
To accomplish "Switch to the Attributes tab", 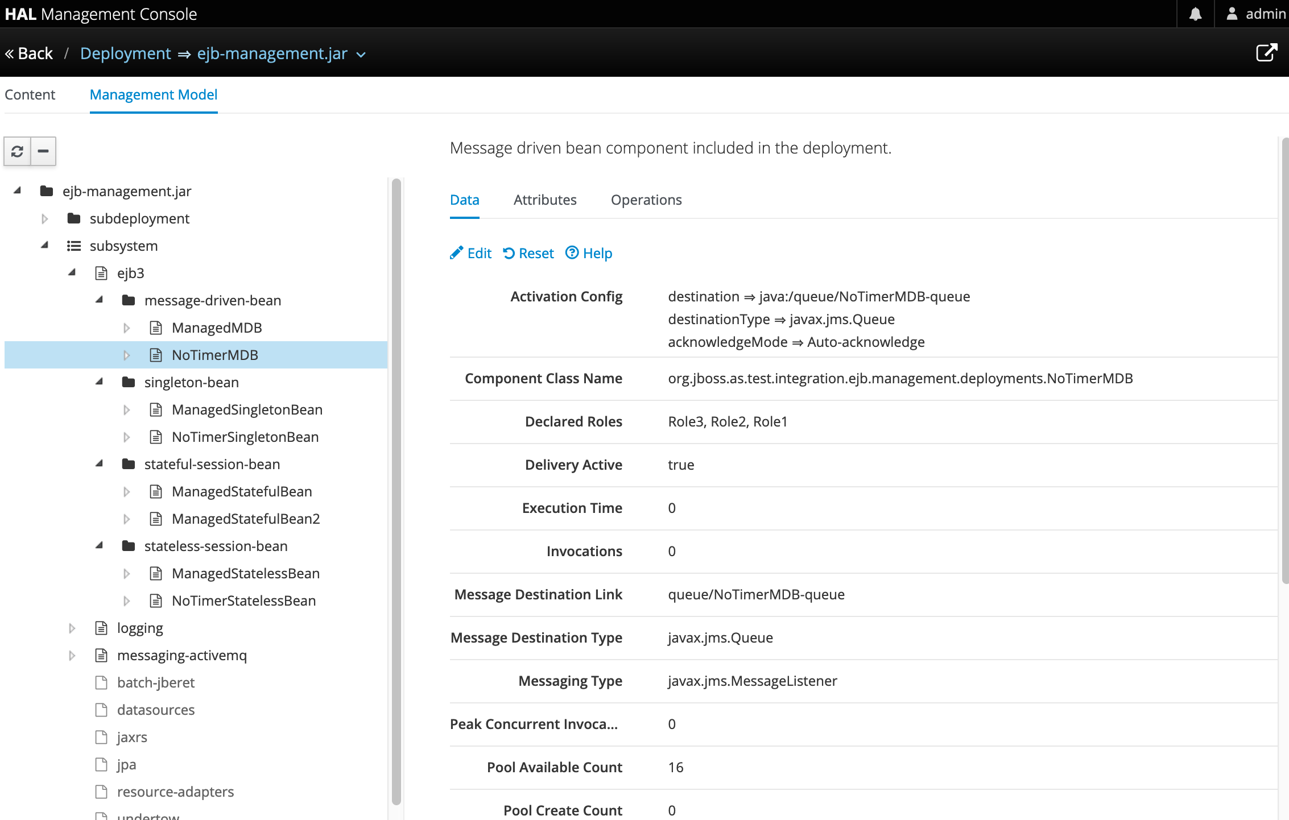I will point(545,200).
